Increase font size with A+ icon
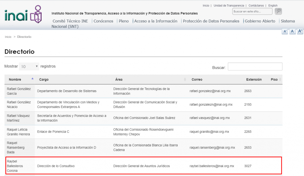The height and width of the screenshot is (176, 304). (300, 31)
